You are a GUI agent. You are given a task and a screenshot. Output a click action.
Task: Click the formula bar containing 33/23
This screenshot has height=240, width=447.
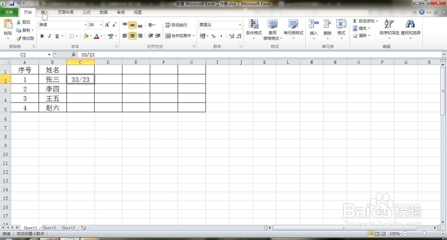[260, 54]
